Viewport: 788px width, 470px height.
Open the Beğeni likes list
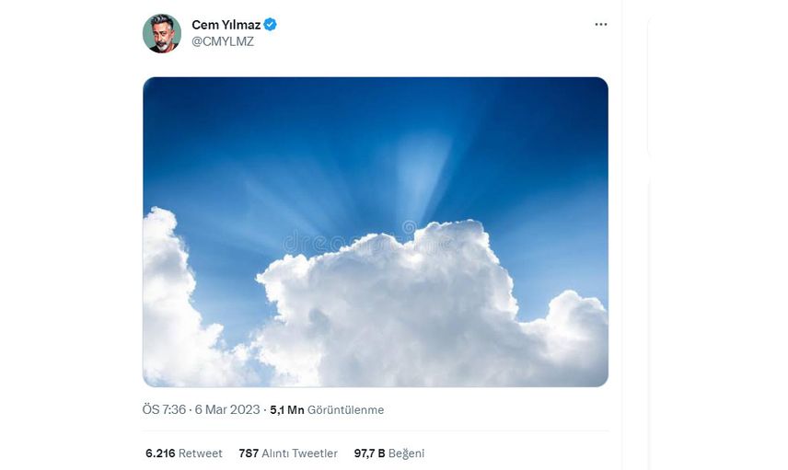coord(407,453)
